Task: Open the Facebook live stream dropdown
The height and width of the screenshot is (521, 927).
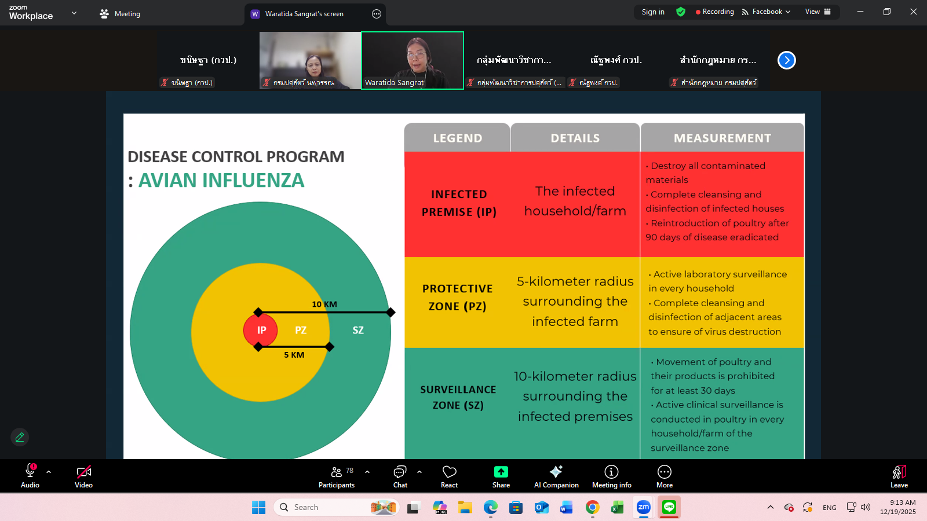Action: pyautogui.click(x=766, y=12)
